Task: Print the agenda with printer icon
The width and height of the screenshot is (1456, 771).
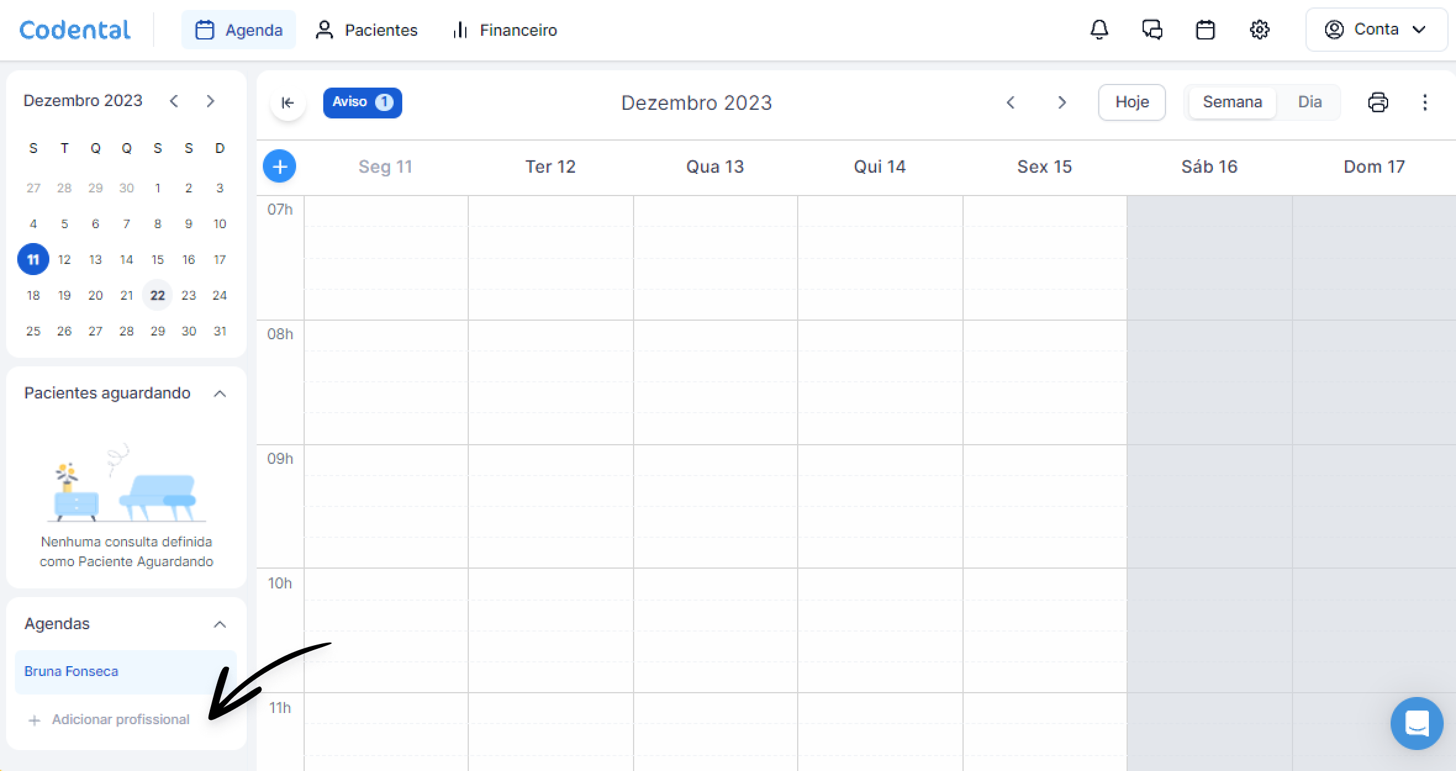Action: point(1378,102)
